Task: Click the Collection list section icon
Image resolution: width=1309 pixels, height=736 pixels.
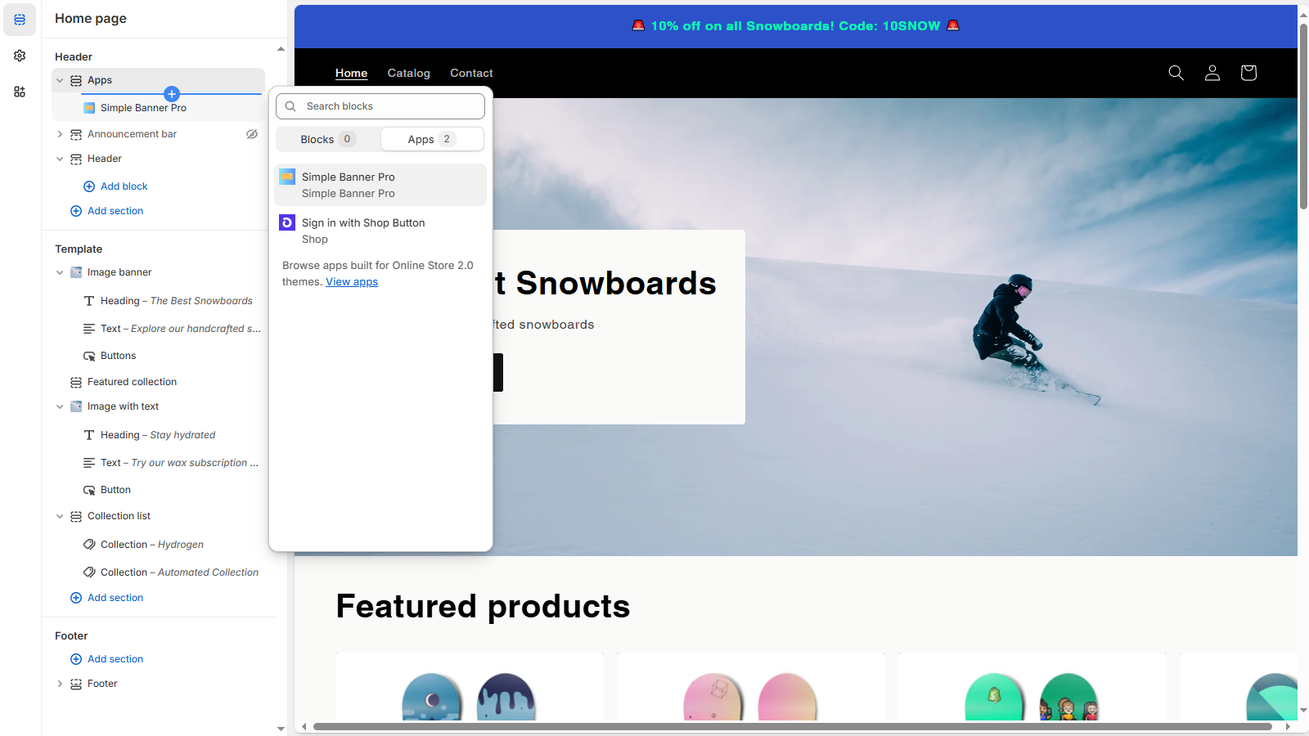Action: 76,516
